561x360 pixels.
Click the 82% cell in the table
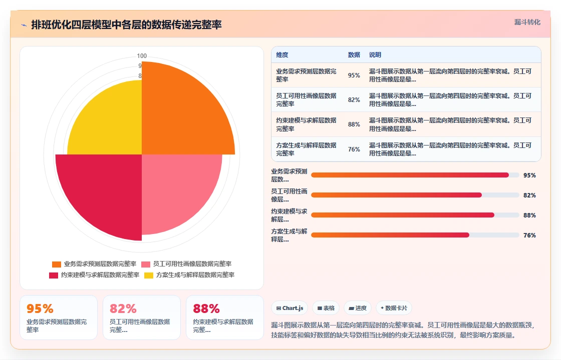[354, 100]
